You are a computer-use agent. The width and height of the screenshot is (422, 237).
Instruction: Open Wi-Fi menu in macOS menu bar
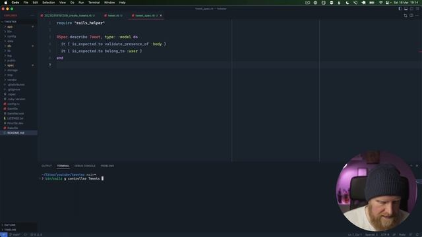click(x=380, y=3)
